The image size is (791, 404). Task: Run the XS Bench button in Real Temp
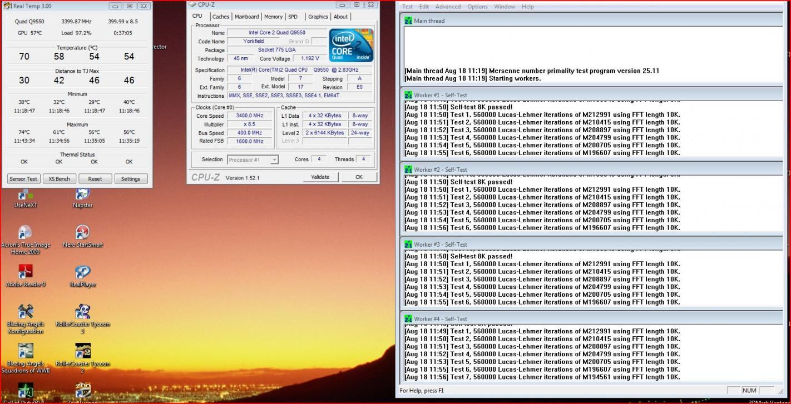click(59, 179)
